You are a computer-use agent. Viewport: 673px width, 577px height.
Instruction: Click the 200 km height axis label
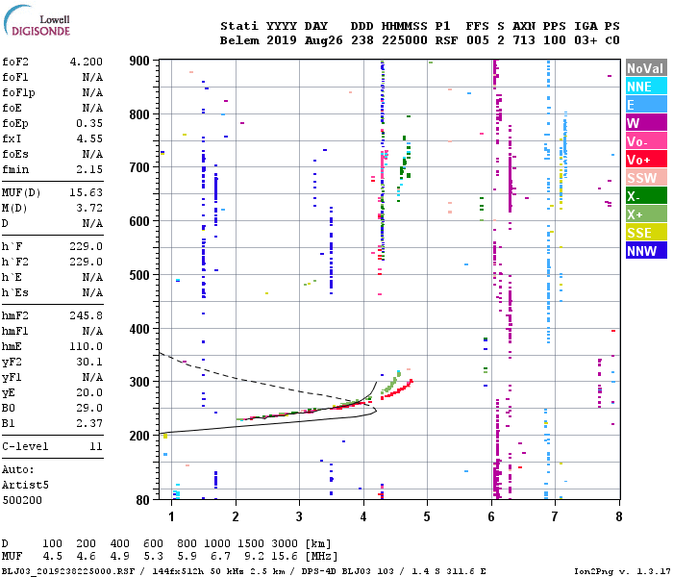(139, 436)
